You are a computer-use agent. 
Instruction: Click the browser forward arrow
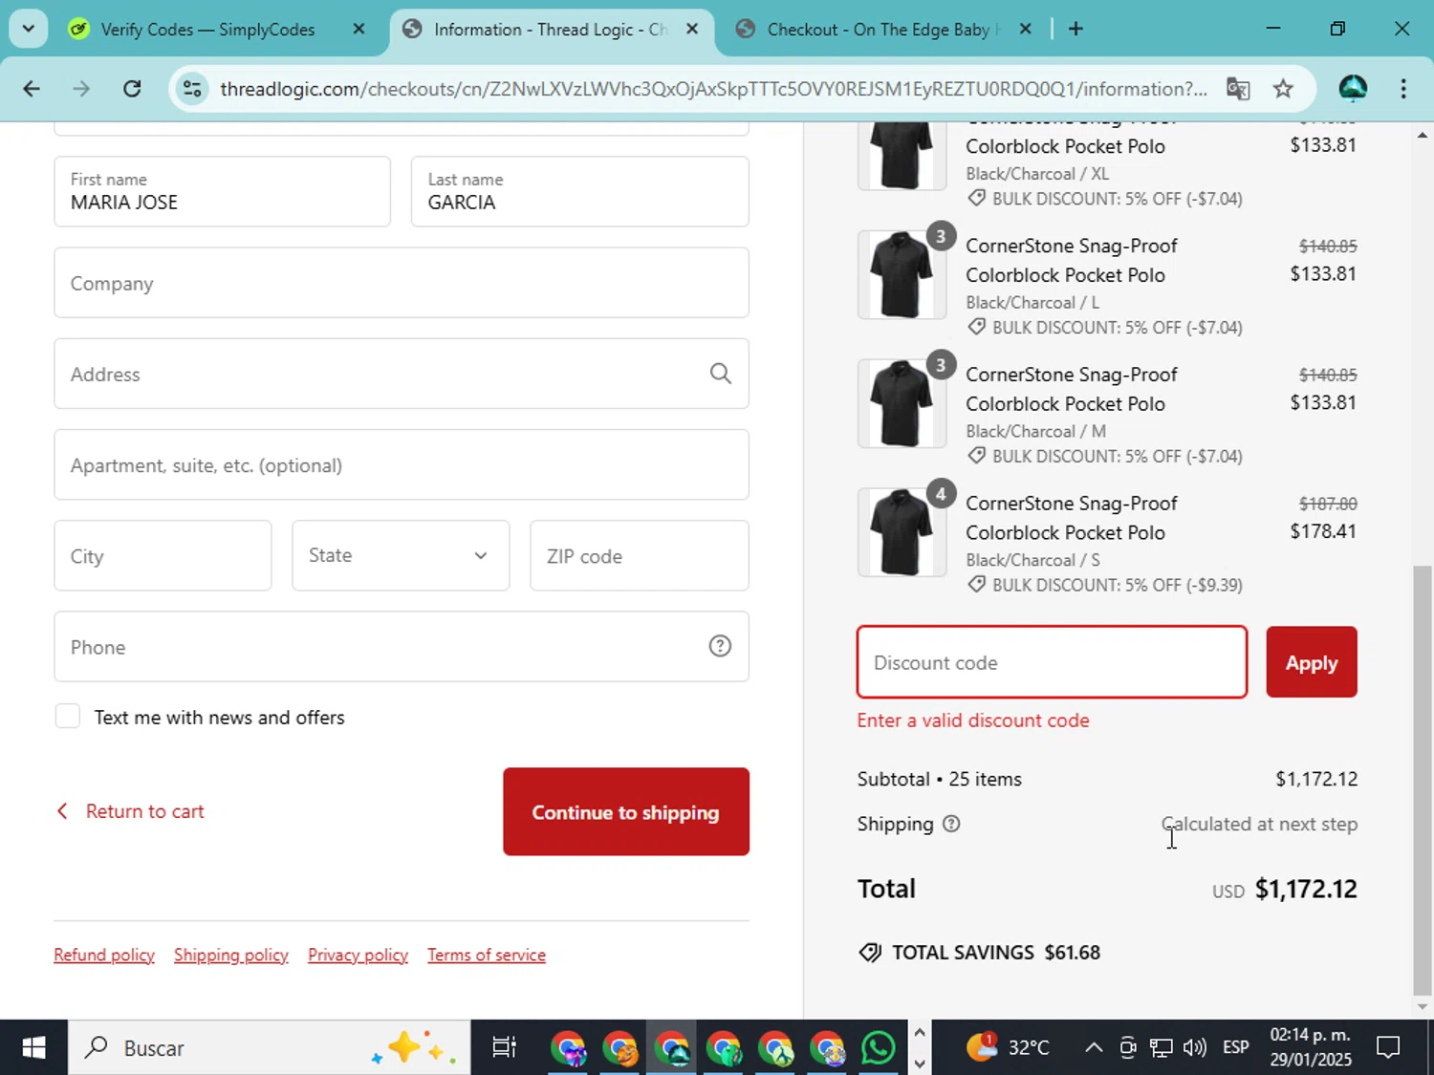[x=81, y=89]
